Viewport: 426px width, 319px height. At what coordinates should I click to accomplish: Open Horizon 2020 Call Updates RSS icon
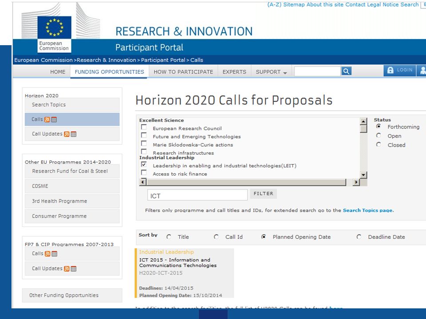click(x=67, y=134)
